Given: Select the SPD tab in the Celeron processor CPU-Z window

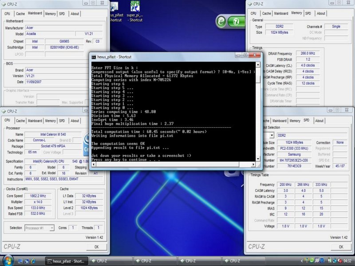Looking at the screenshot, I should [x=62, y=121].
